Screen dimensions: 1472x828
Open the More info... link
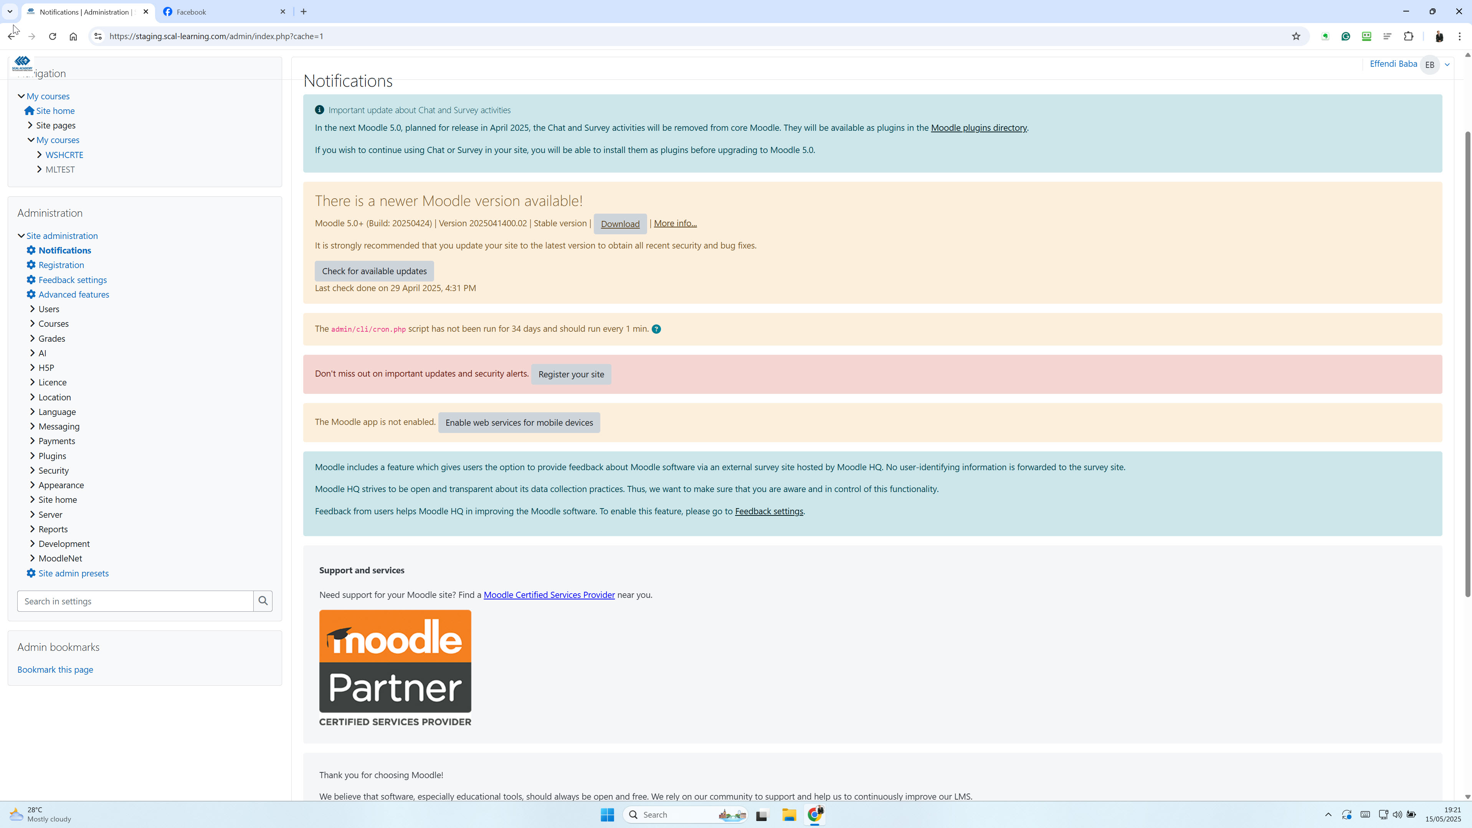click(675, 223)
